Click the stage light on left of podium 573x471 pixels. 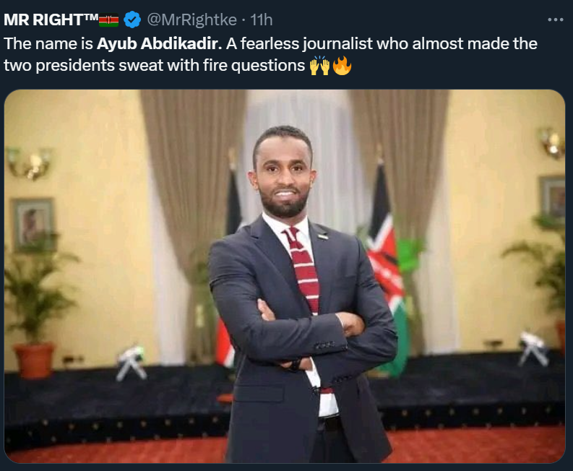[132, 363]
